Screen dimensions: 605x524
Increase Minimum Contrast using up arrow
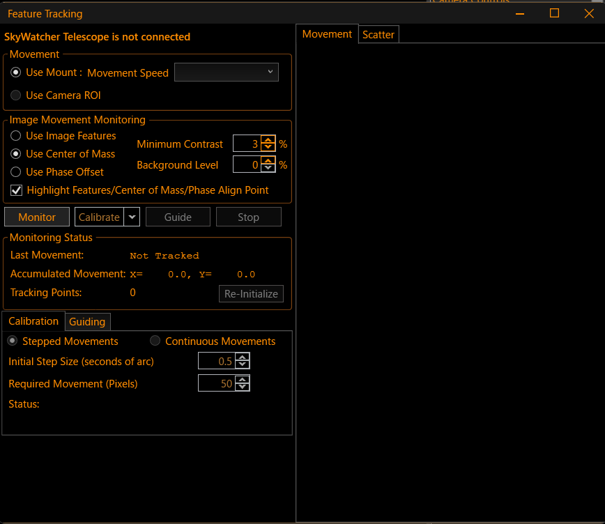click(268, 140)
